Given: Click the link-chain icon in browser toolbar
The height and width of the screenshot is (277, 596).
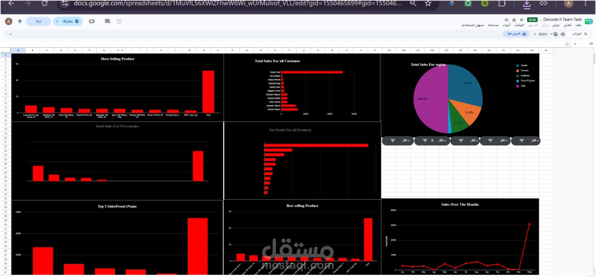Looking at the screenshot, I should [x=543, y=3].
